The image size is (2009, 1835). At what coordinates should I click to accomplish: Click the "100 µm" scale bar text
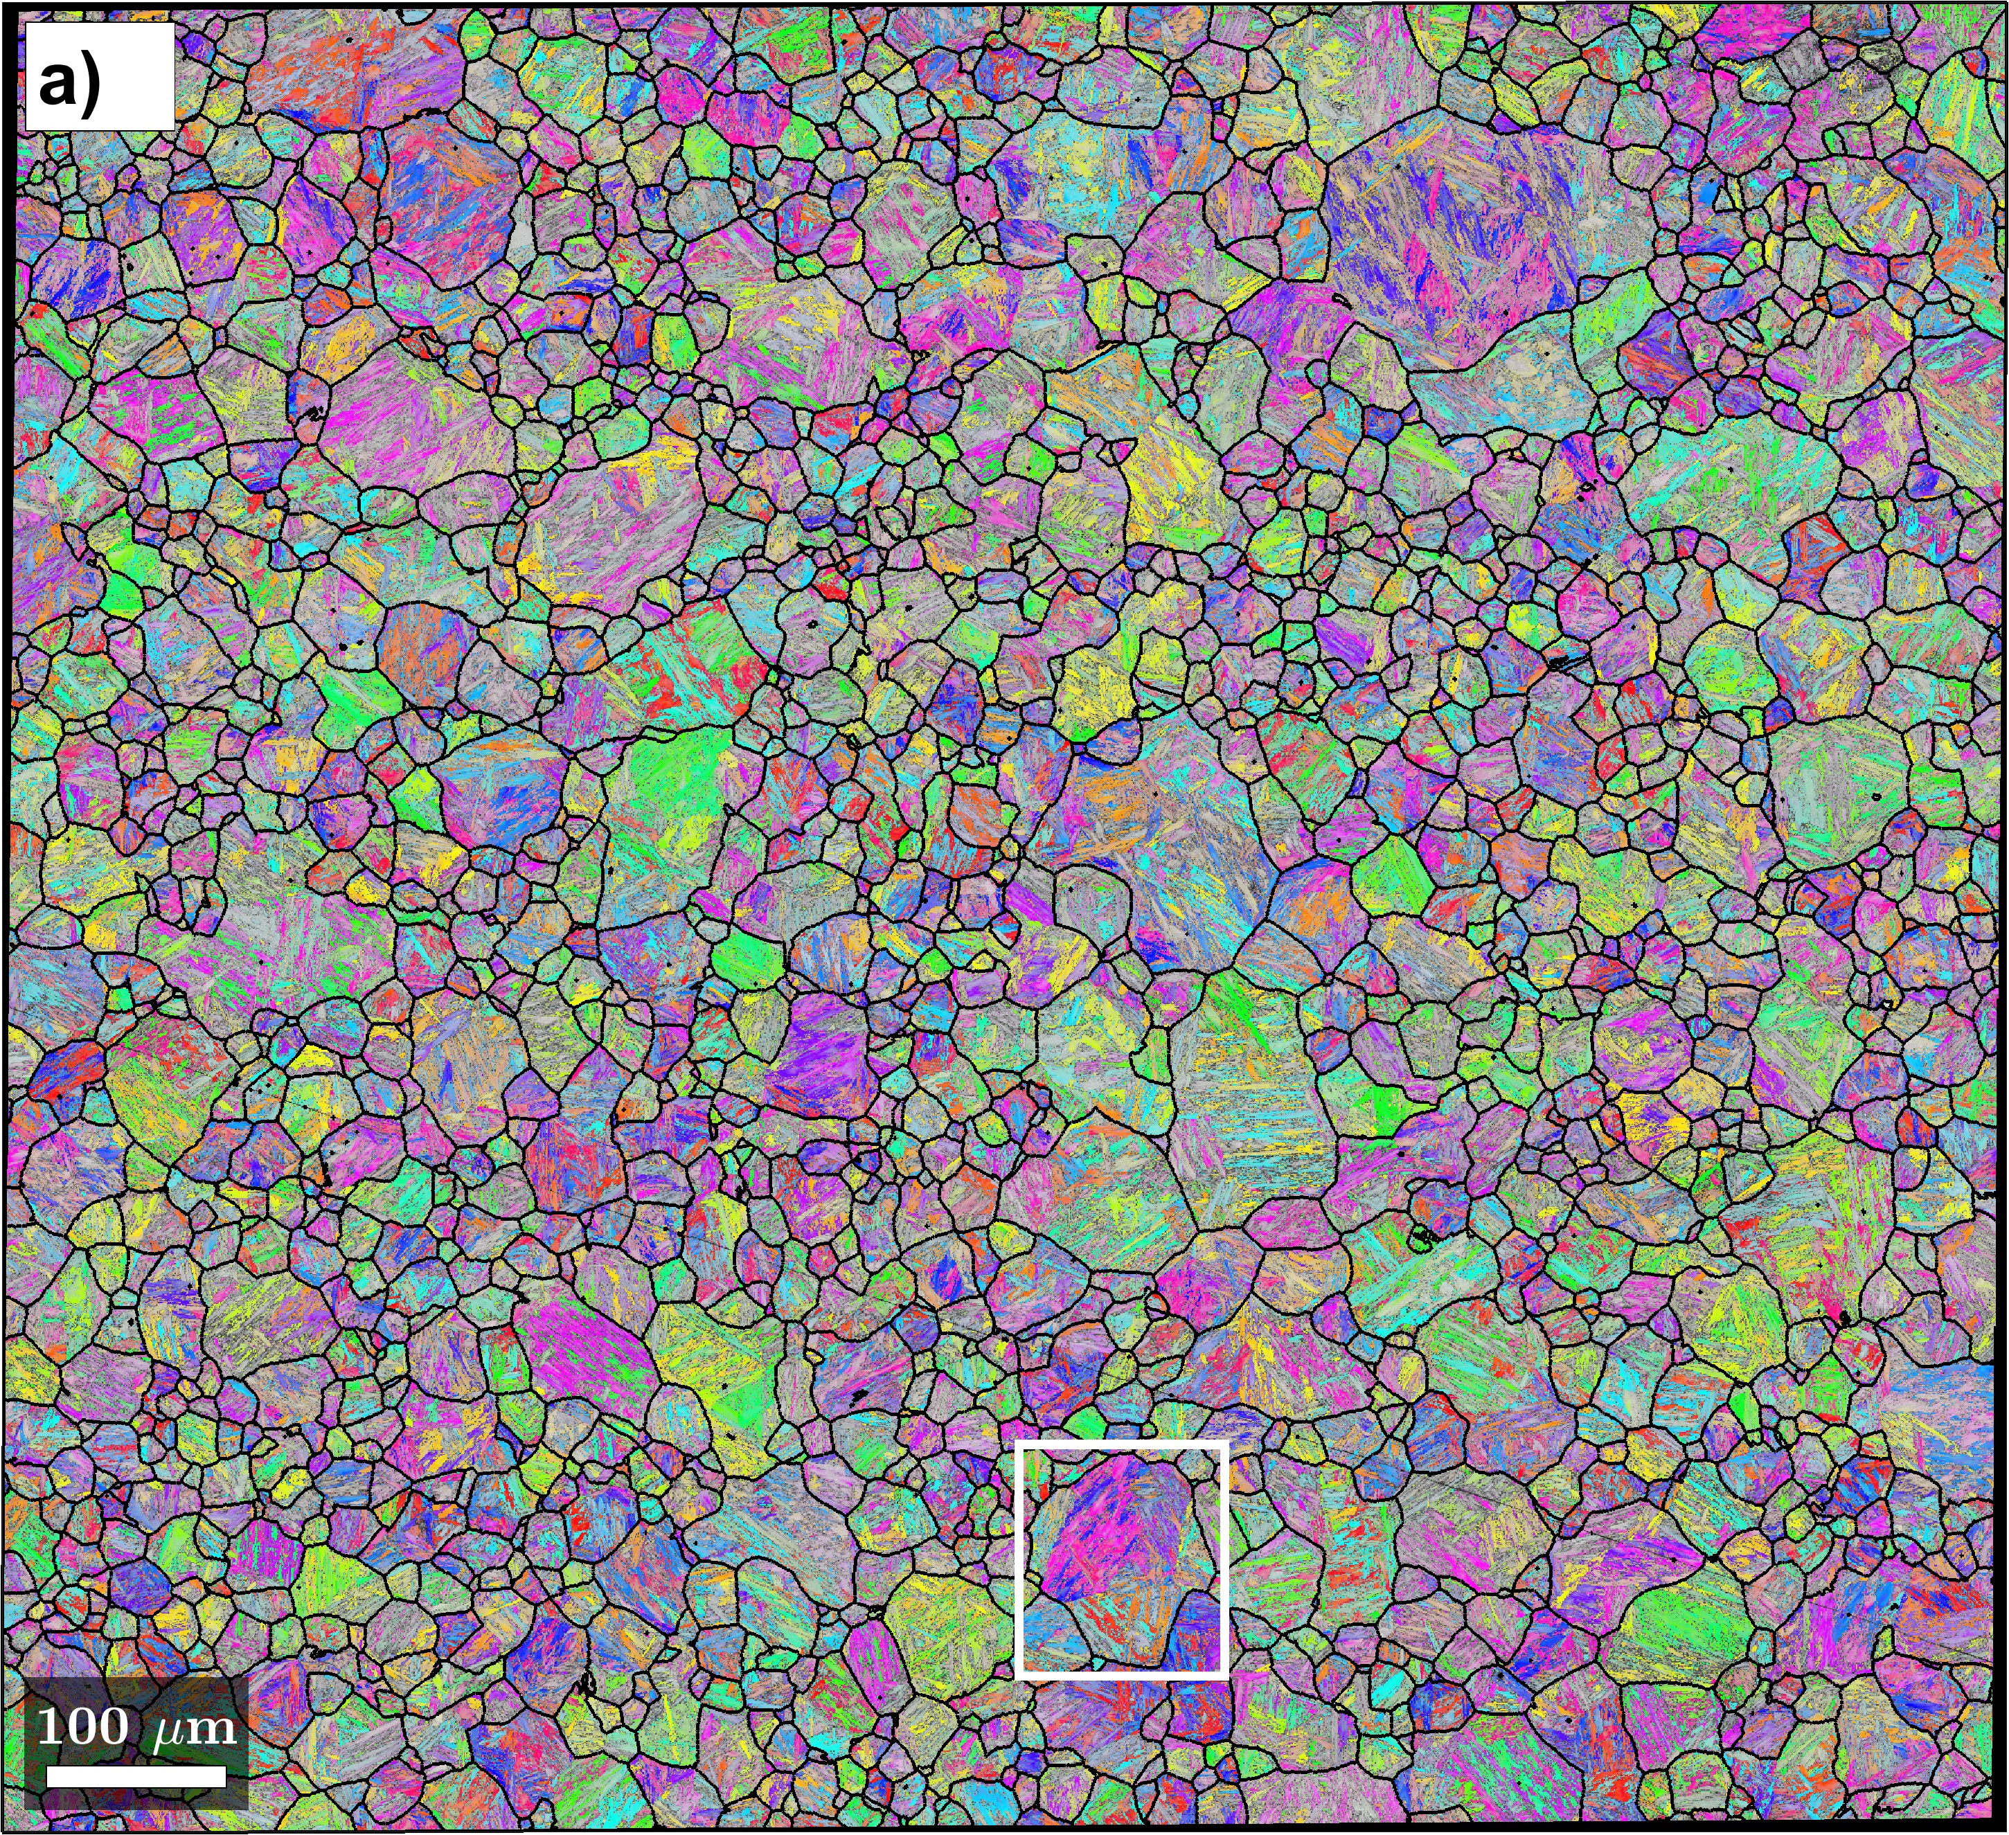coord(136,1728)
